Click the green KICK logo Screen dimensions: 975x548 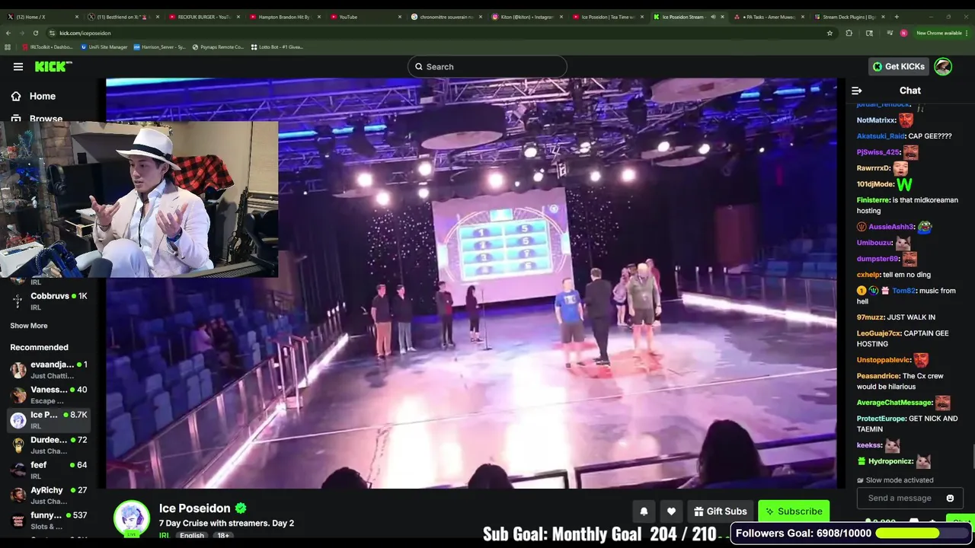(53, 66)
